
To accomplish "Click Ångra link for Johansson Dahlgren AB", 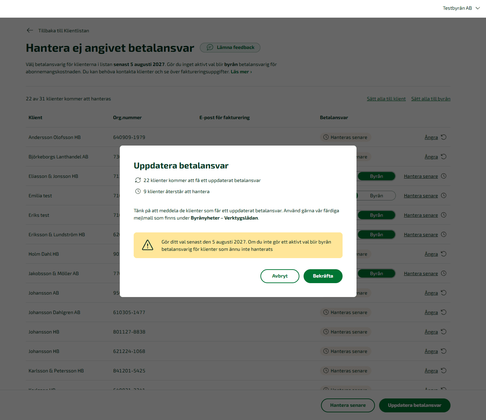I will [x=431, y=312].
